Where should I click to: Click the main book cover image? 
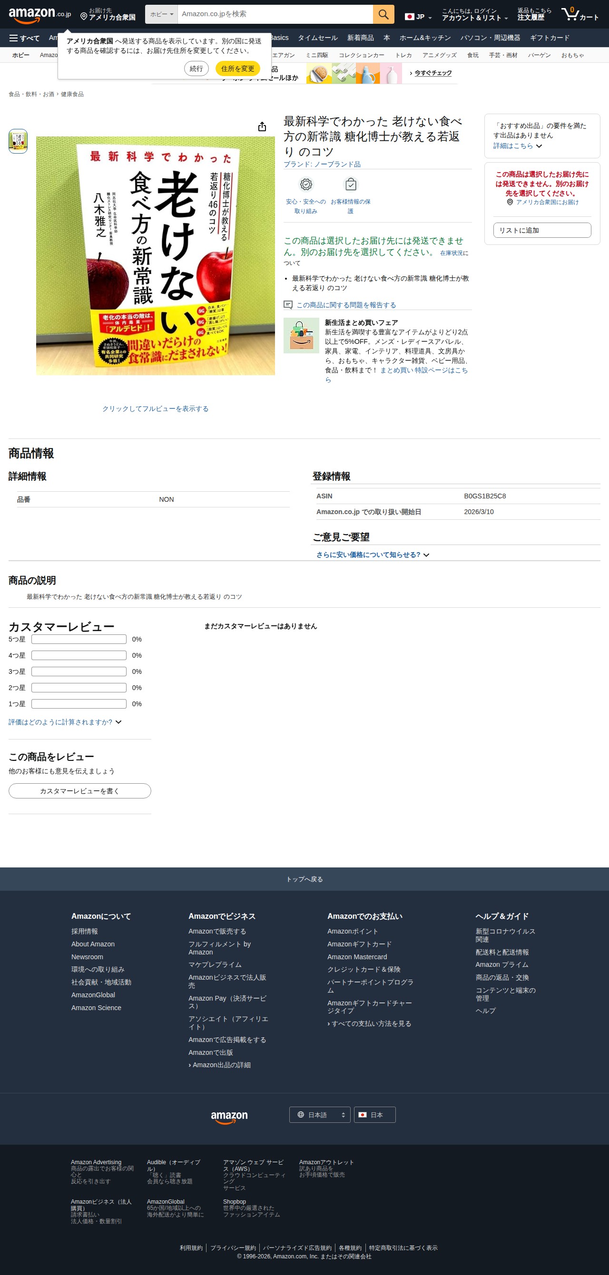[x=156, y=256]
